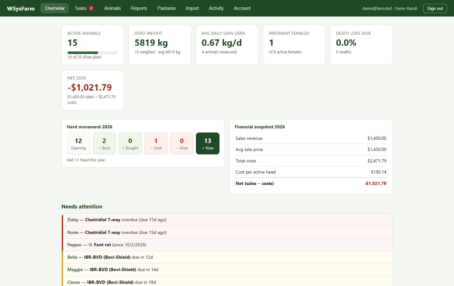Screen dimensions: 454x286
Task: Open Maggie's IBR-BVD due in 14d alert
Action: (227, 269)
